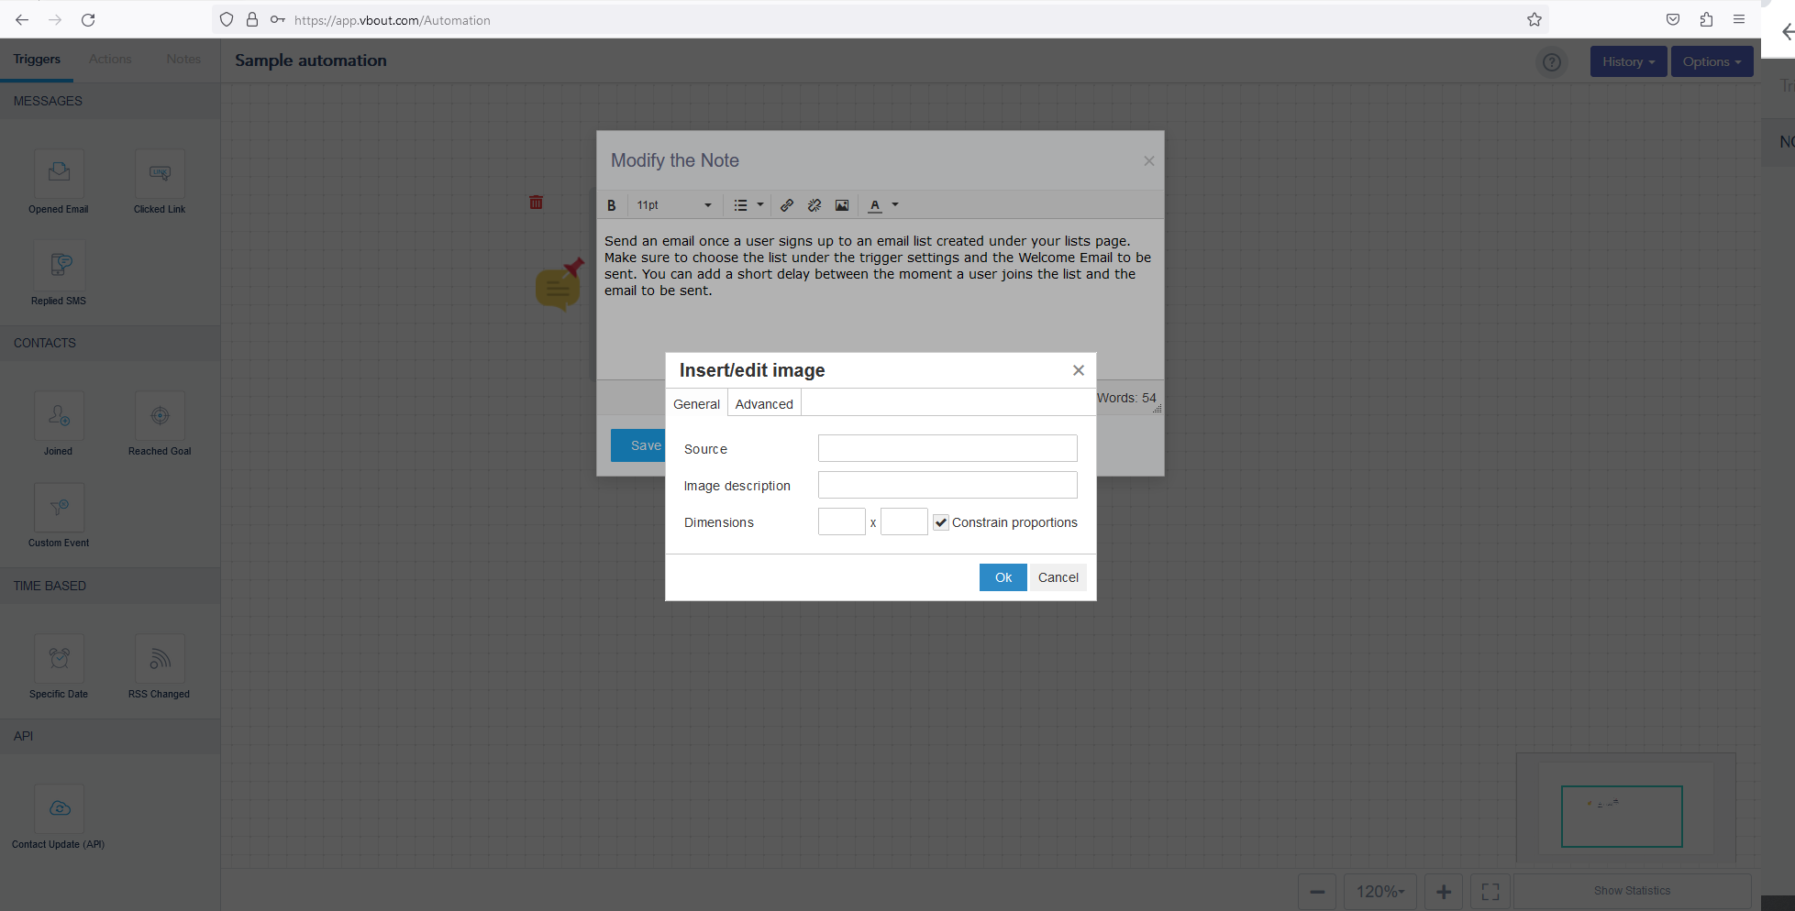Open the Options dropdown
The width and height of the screenshot is (1795, 911).
click(x=1712, y=61)
